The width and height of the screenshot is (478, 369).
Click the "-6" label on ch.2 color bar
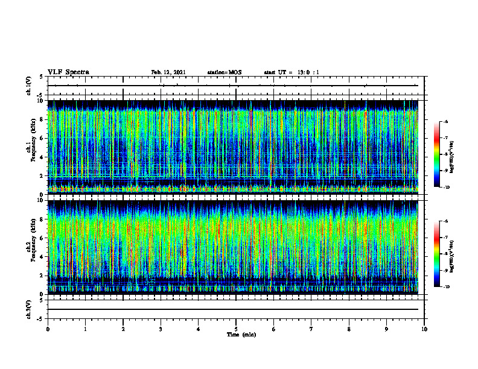[445, 221]
